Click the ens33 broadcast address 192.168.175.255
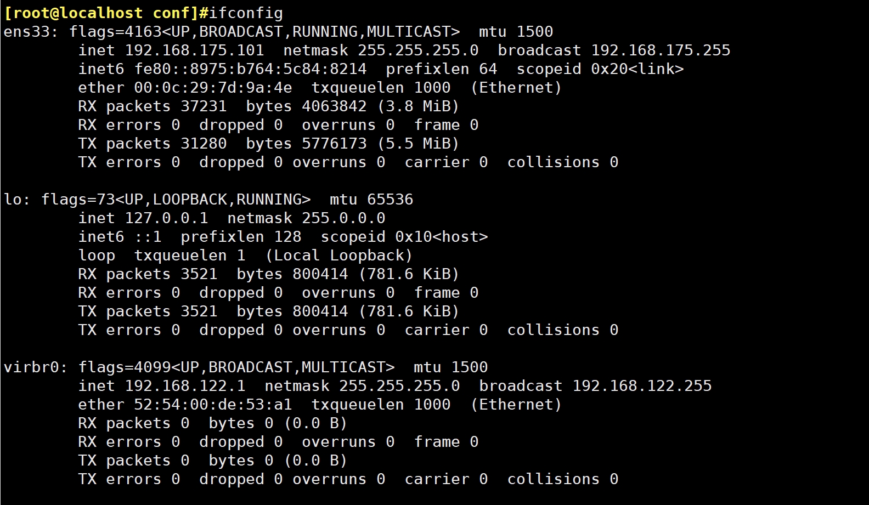The width and height of the screenshot is (869, 505). click(661, 50)
